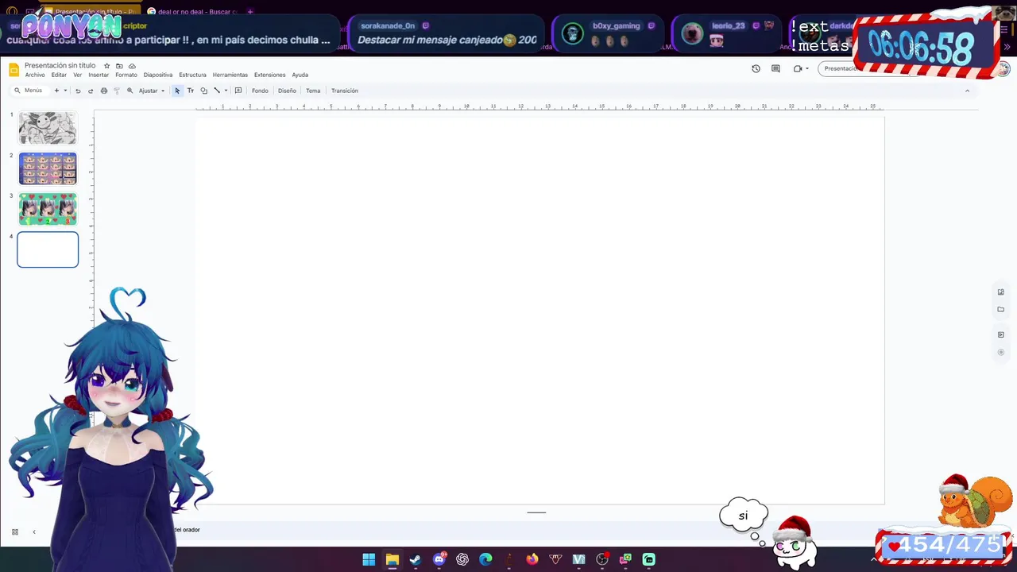Image resolution: width=1017 pixels, height=572 pixels.
Task: Add a new slide with the plus button
Action: point(56,91)
